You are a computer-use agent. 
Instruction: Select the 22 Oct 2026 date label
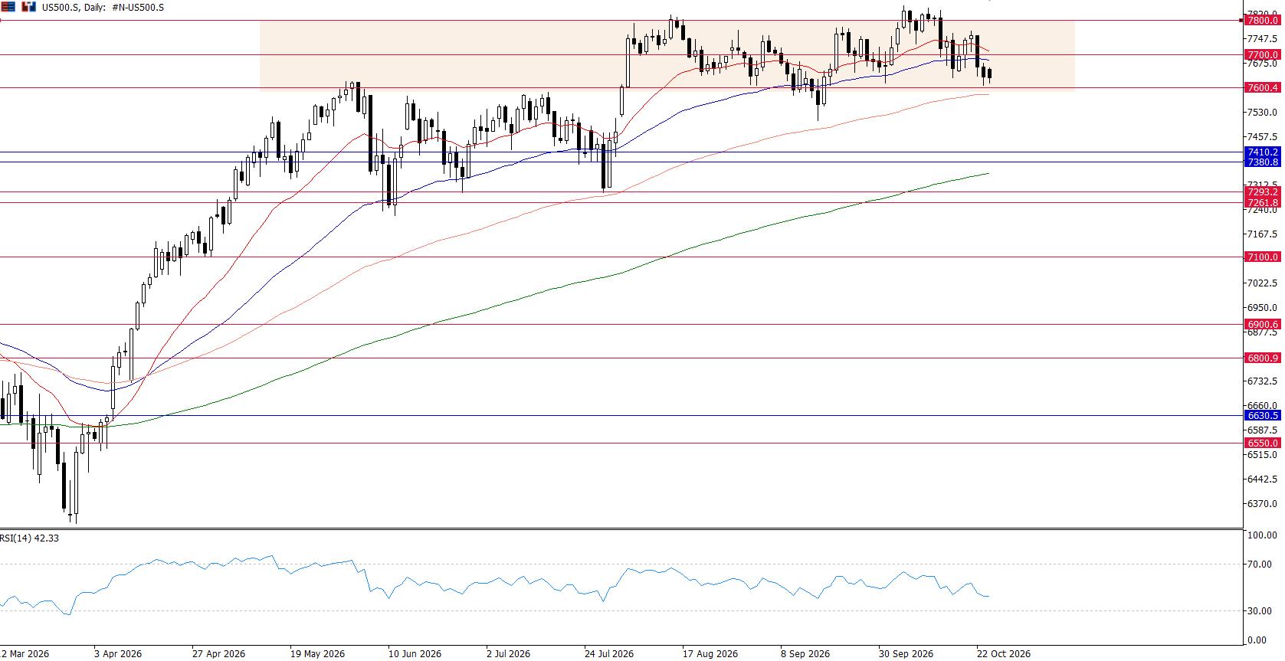point(1003,654)
